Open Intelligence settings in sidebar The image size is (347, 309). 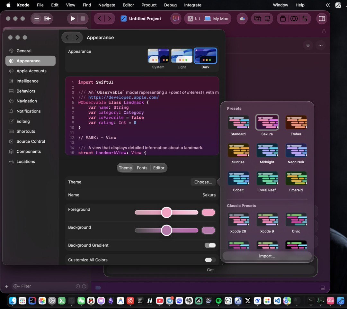(31, 81)
